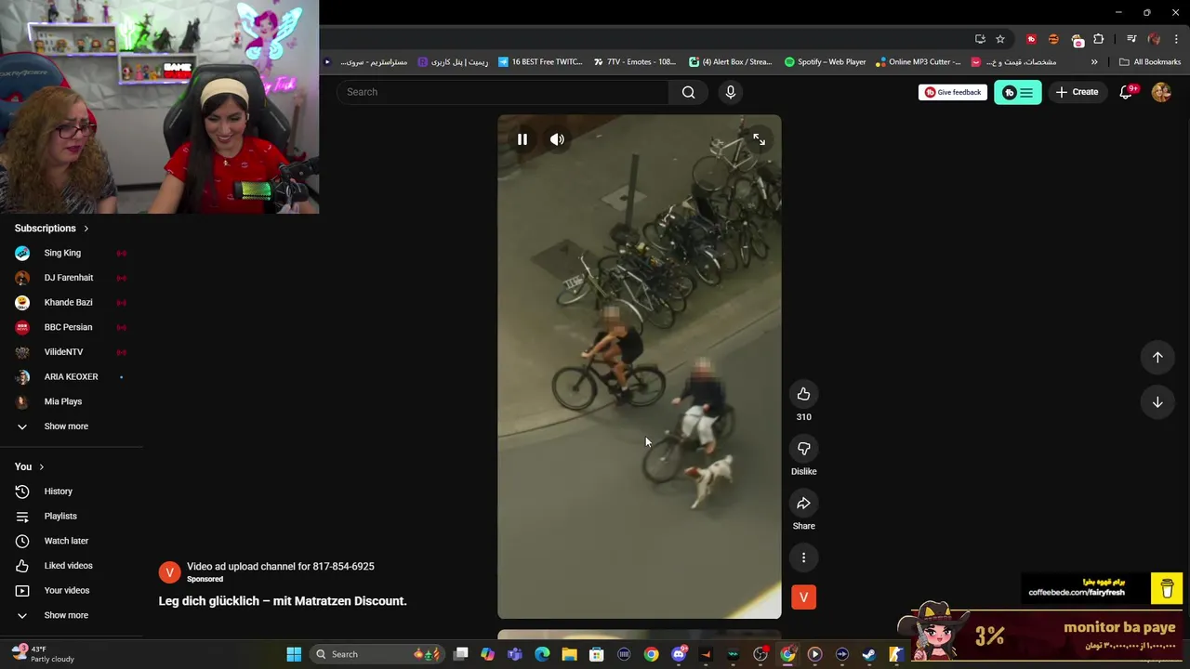Show hidden bookmarks with the chevron

1094,62
